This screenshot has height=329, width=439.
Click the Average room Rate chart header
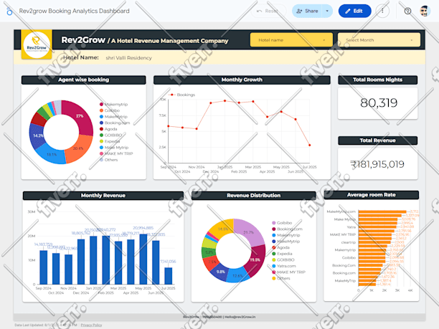tap(372, 195)
